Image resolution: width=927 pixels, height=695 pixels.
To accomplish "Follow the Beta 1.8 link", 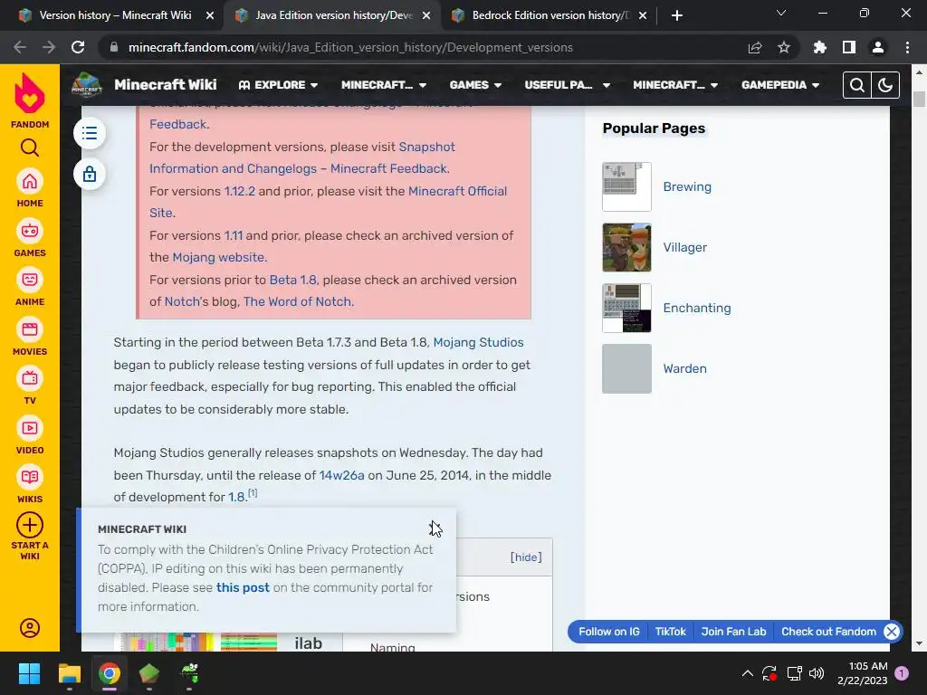I will click(x=292, y=280).
